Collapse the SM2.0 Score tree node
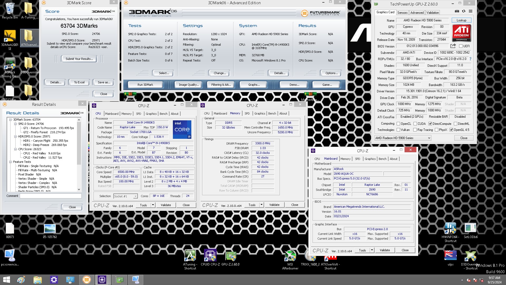 16,124
